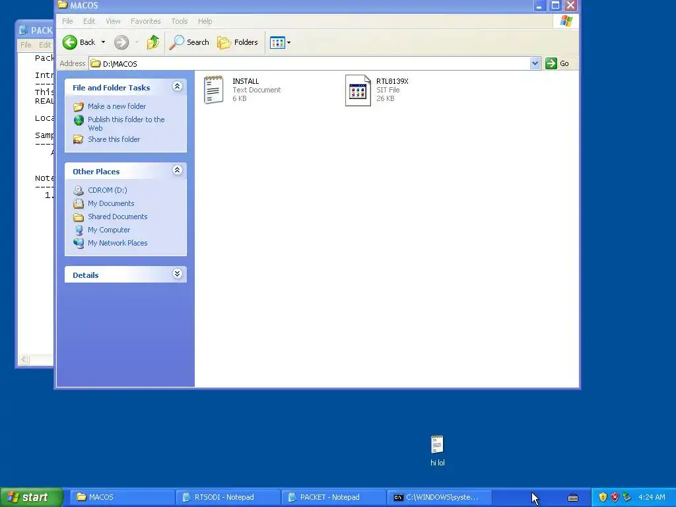
Task: Switch to C:\WINDOWS command prompt taskbar button
Action: pos(439,497)
